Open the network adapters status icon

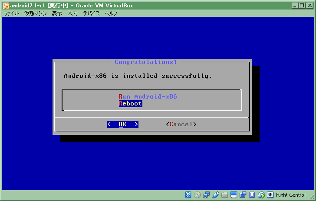[206, 195]
